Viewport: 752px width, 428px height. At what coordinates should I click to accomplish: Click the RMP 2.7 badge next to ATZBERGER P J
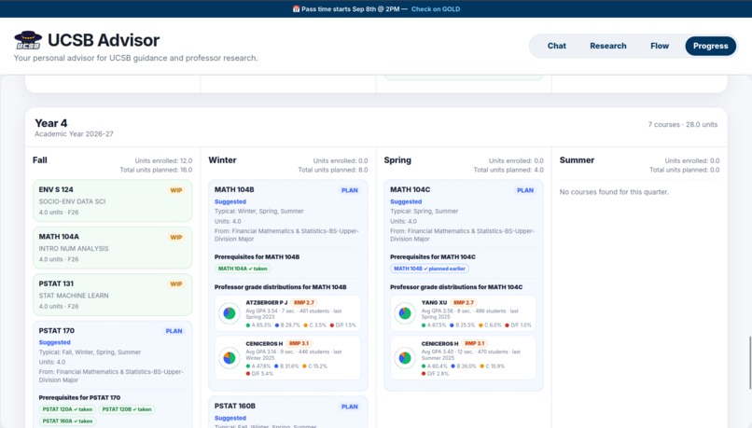[x=303, y=303]
